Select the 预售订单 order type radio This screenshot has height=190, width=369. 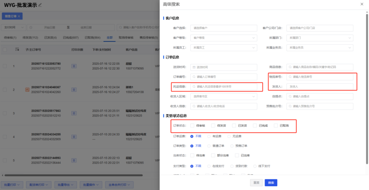tap(232, 146)
